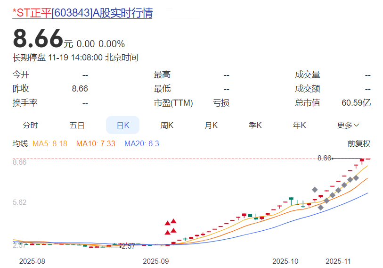This screenshot has height=268, width=383.
Task: Click the 最低 label
Action: (162, 89)
